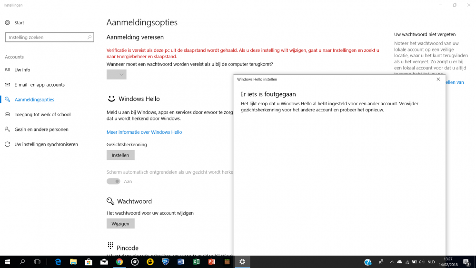
Task: Open Windows Start menu in taskbar
Action: (x=7, y=262)
